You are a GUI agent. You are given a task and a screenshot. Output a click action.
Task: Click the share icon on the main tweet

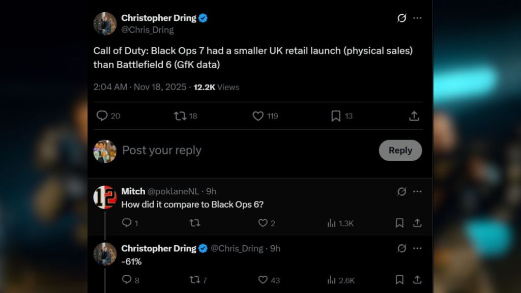[x=414, y=116]
